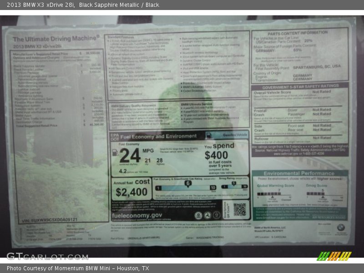Click the 'Smog Score' label
The width and height of the screenshot is (364, 273).
click(316, 186)
